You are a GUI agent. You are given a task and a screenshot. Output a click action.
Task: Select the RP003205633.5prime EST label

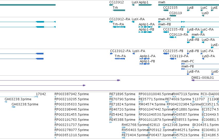72,104
